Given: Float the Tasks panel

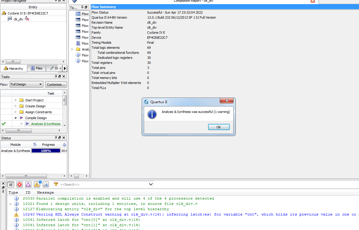Looking at the screenshot, I should click(x=60, y=77).
